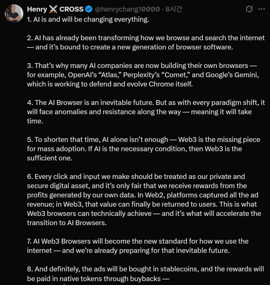Click point 1 about AI changing everything
The image size is (270, 285).
tap(88, 19)
